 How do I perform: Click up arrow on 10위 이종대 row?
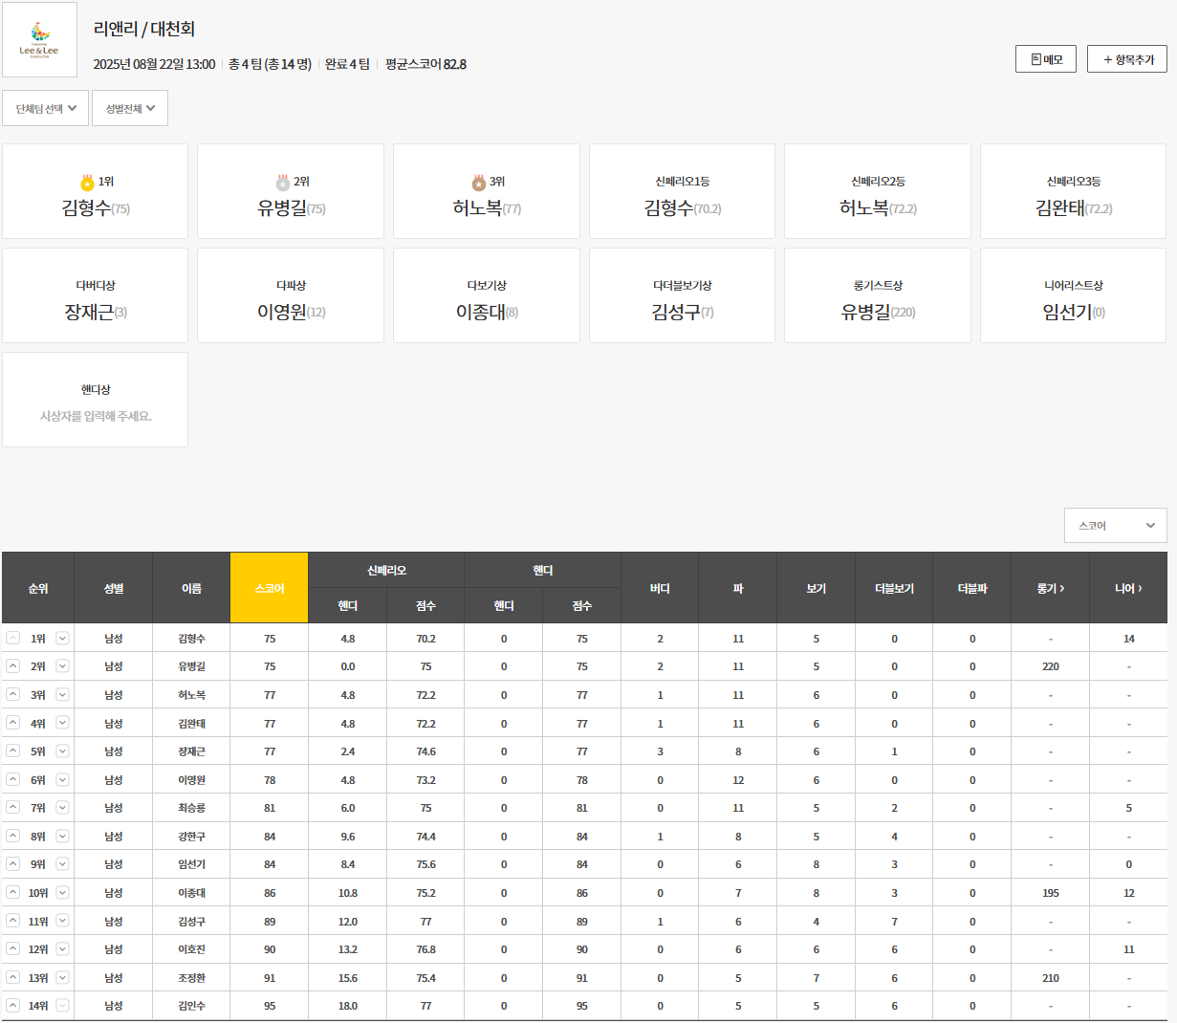pos(12,893)
